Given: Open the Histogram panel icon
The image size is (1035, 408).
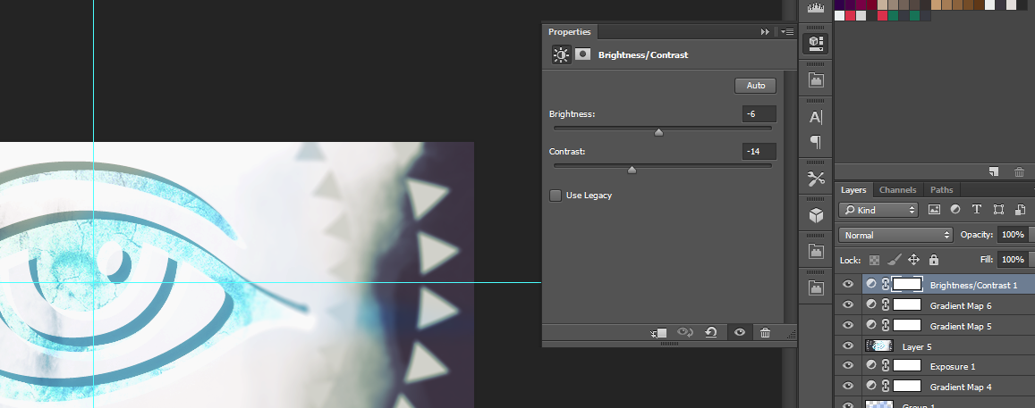Looking at the screenshot, I should (x=816, y=8).
